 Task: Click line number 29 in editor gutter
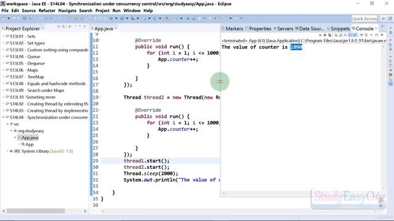click(x=95, y=161)
